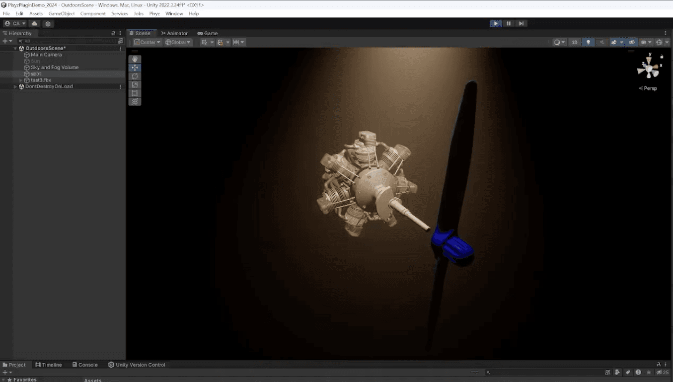Open the Hierarchy add object dropdown
Screen dimensions: 673x382
pyautogui.click(x=7, y=41)
